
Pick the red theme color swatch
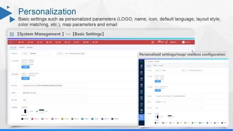pos(32,119)
